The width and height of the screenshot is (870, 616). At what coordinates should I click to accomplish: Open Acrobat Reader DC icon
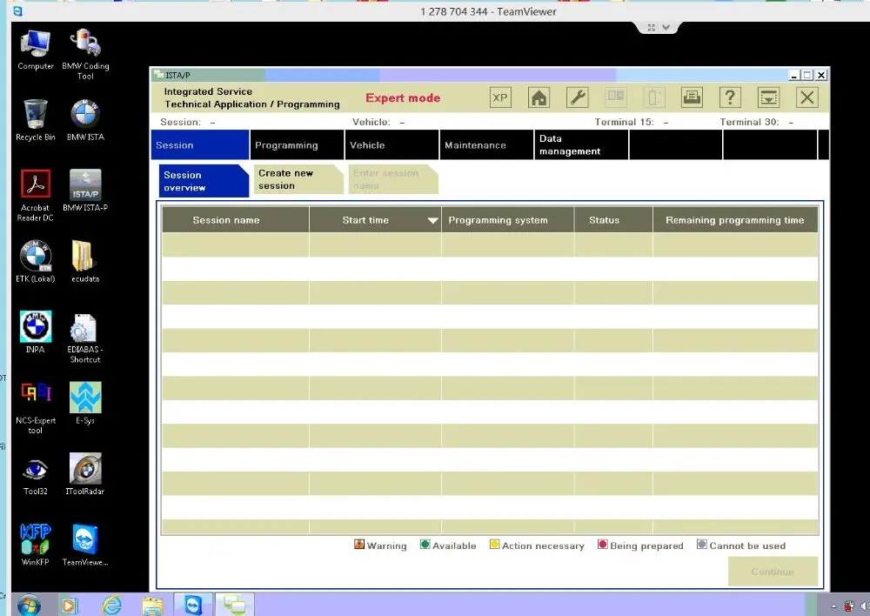pyautogui.click(x=36, y=196)
